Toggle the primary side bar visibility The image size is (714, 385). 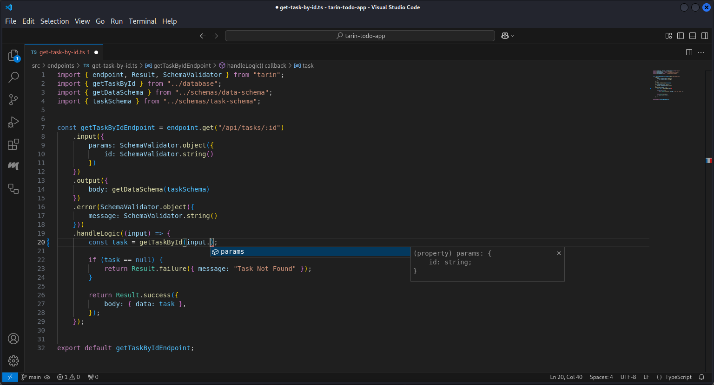681,36
